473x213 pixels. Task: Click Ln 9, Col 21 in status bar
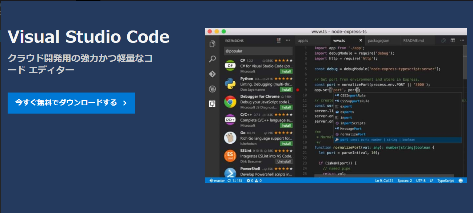pos(384,180)
